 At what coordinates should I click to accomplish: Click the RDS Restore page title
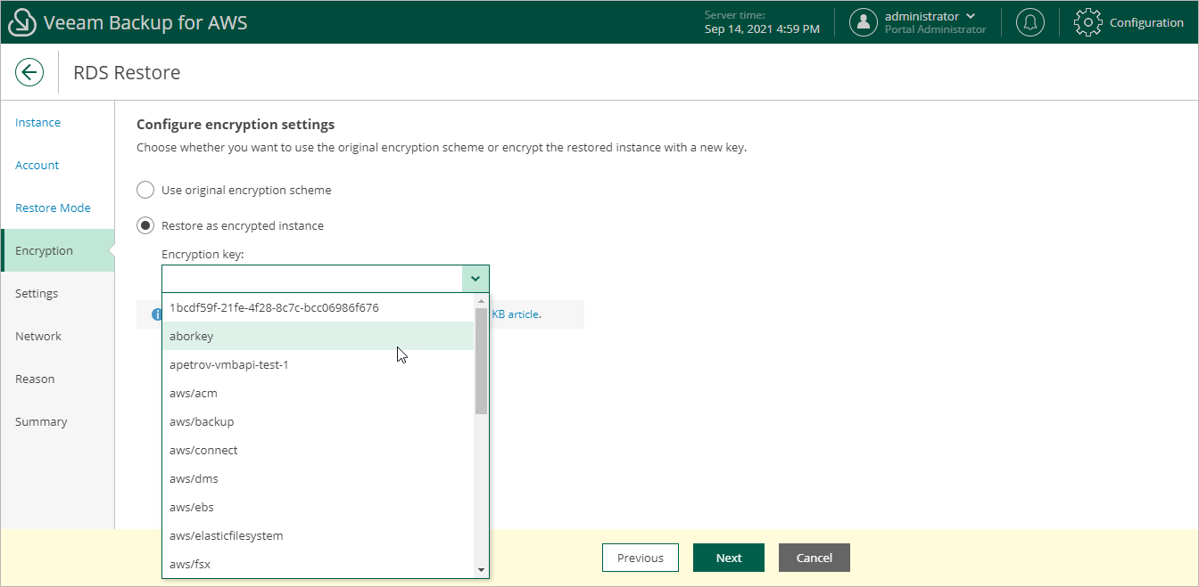click(127, 72)
